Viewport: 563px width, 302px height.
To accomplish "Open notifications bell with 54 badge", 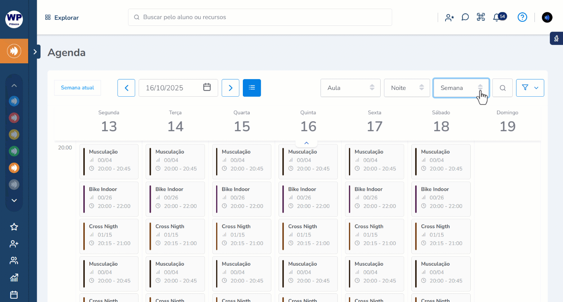I will (x=499, y=17).
